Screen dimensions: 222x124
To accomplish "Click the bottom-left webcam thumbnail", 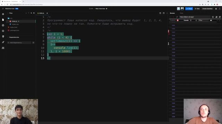I will [19, 112].
